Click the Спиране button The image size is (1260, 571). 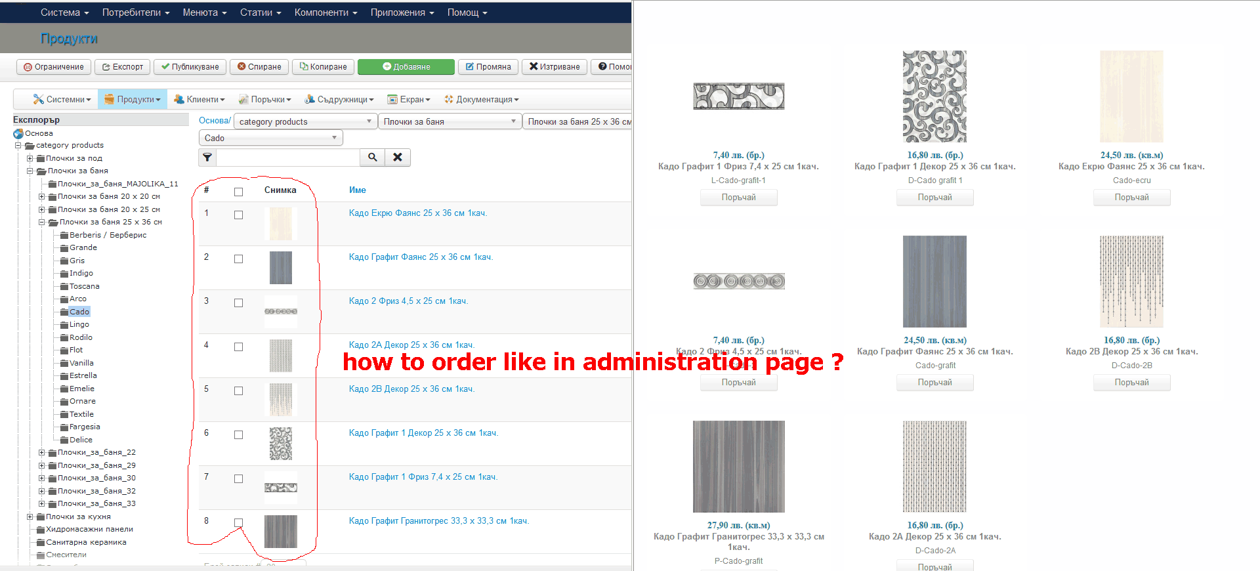tap(259, 67)
